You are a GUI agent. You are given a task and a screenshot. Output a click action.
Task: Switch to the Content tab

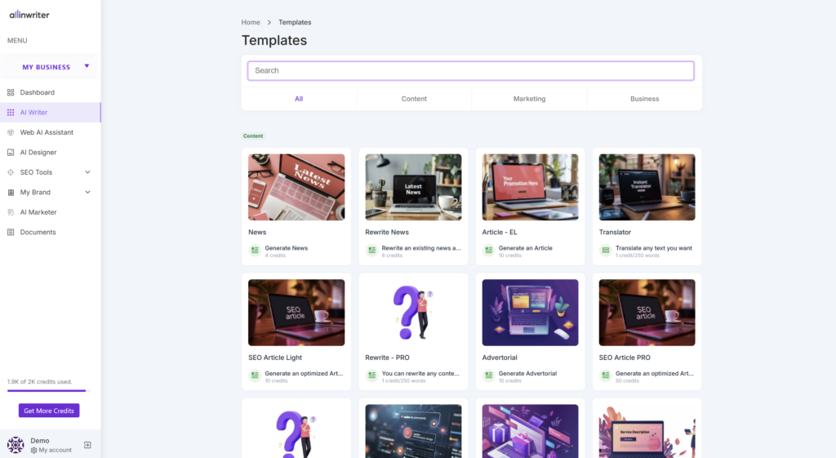[x=414, y=99]
